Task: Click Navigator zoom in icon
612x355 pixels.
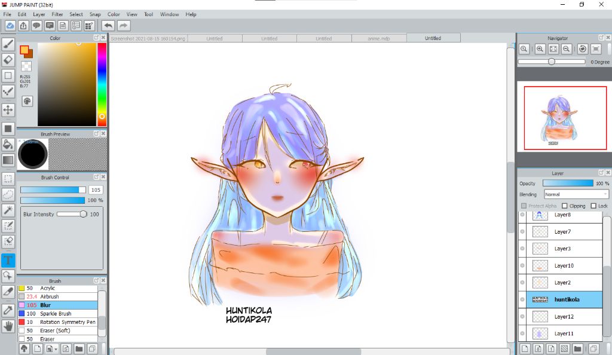Action: (540, 49)
